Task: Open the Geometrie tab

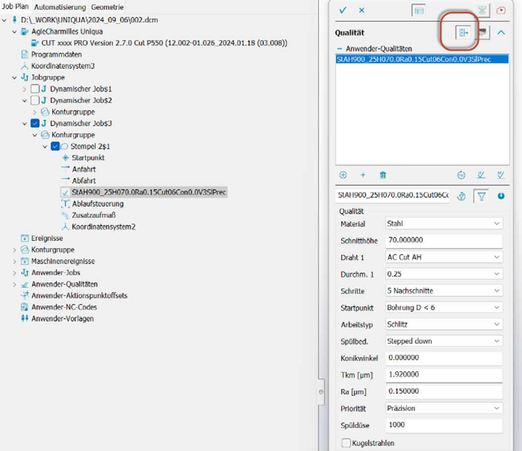Action: click(x=107, y=7)
